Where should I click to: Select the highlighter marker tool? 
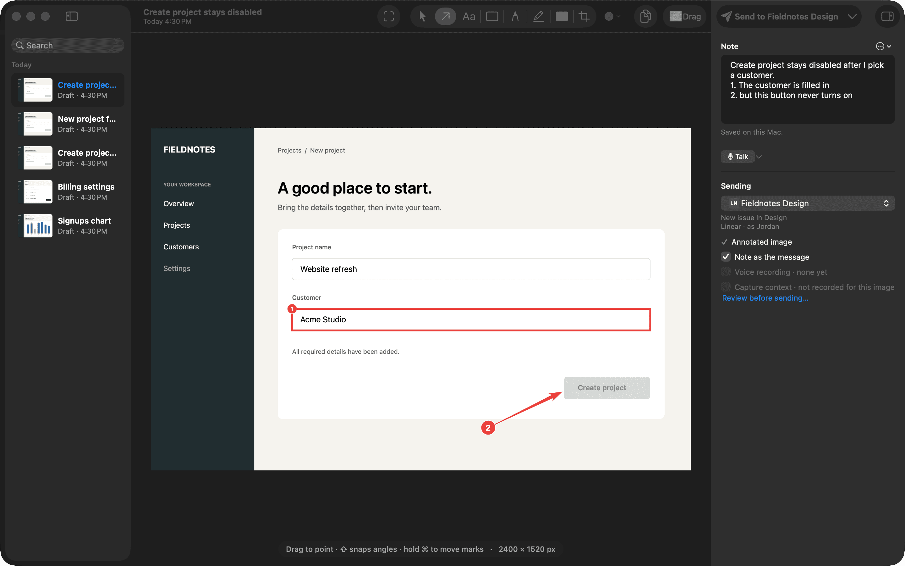tap(538, 16)
